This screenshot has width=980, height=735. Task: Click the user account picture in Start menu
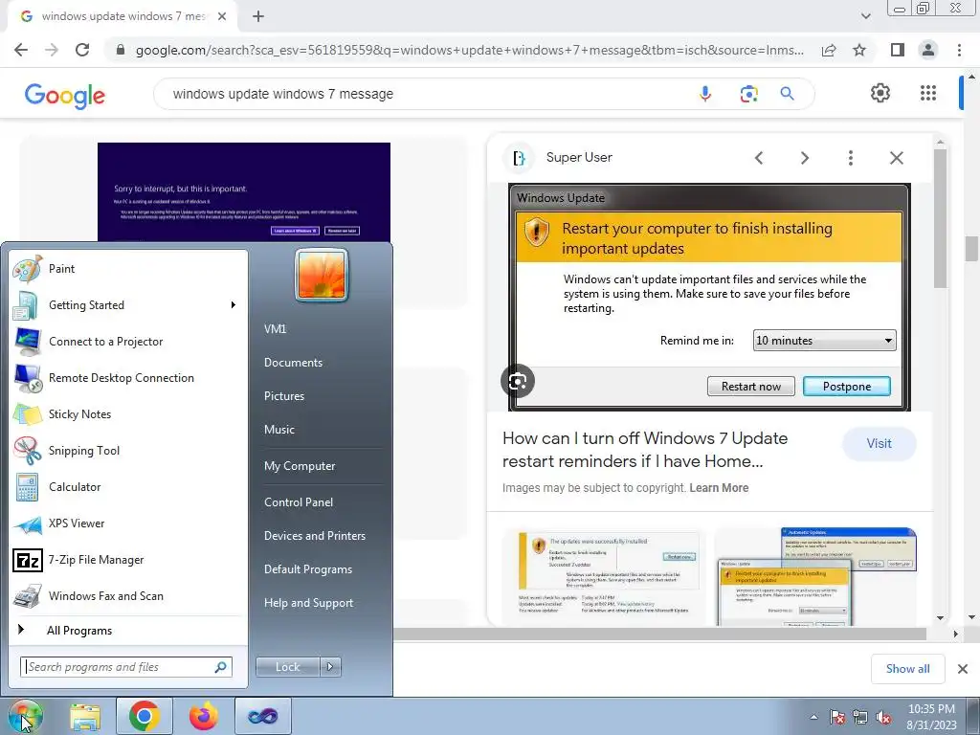(x=322, y=275)
